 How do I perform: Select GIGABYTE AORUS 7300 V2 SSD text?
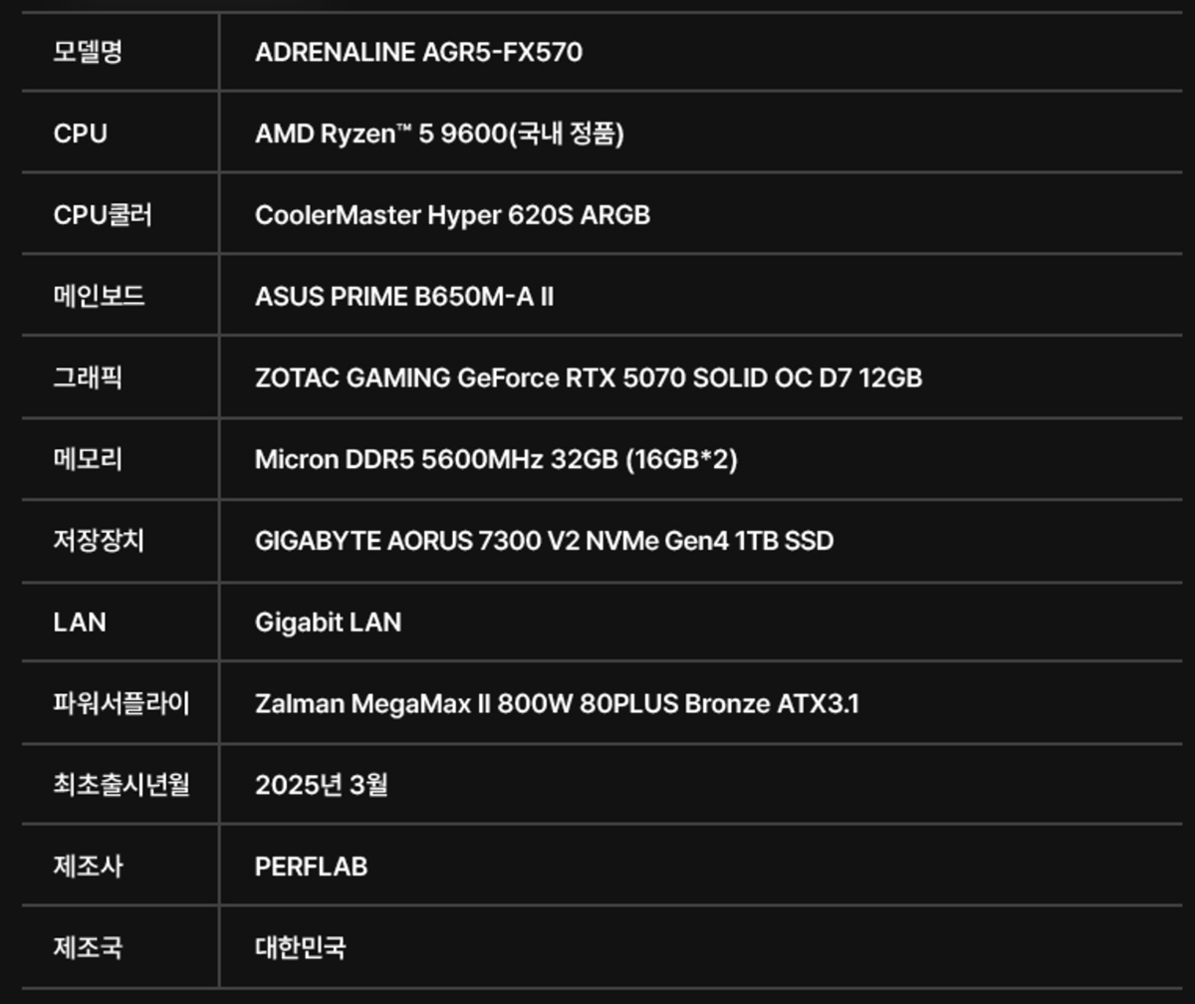coord(544,541)
